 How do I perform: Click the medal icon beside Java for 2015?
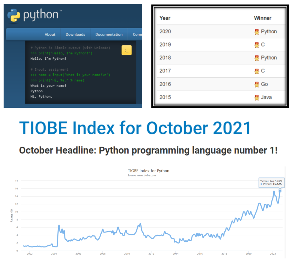(257, 97)
